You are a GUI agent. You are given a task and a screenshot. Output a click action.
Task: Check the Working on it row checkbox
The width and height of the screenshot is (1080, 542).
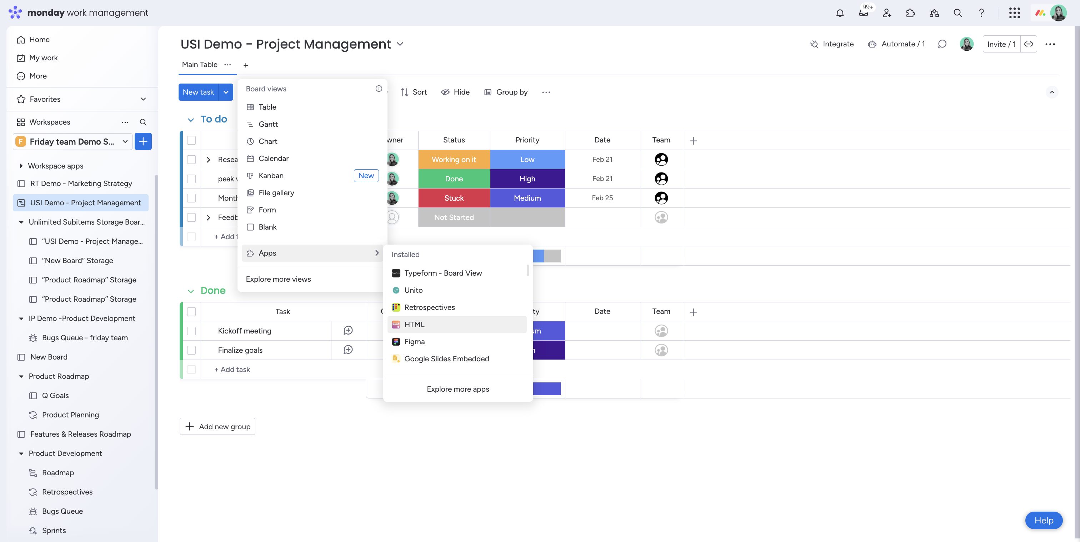pos(191,159)
